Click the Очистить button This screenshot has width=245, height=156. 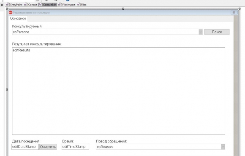coord(48,147)
